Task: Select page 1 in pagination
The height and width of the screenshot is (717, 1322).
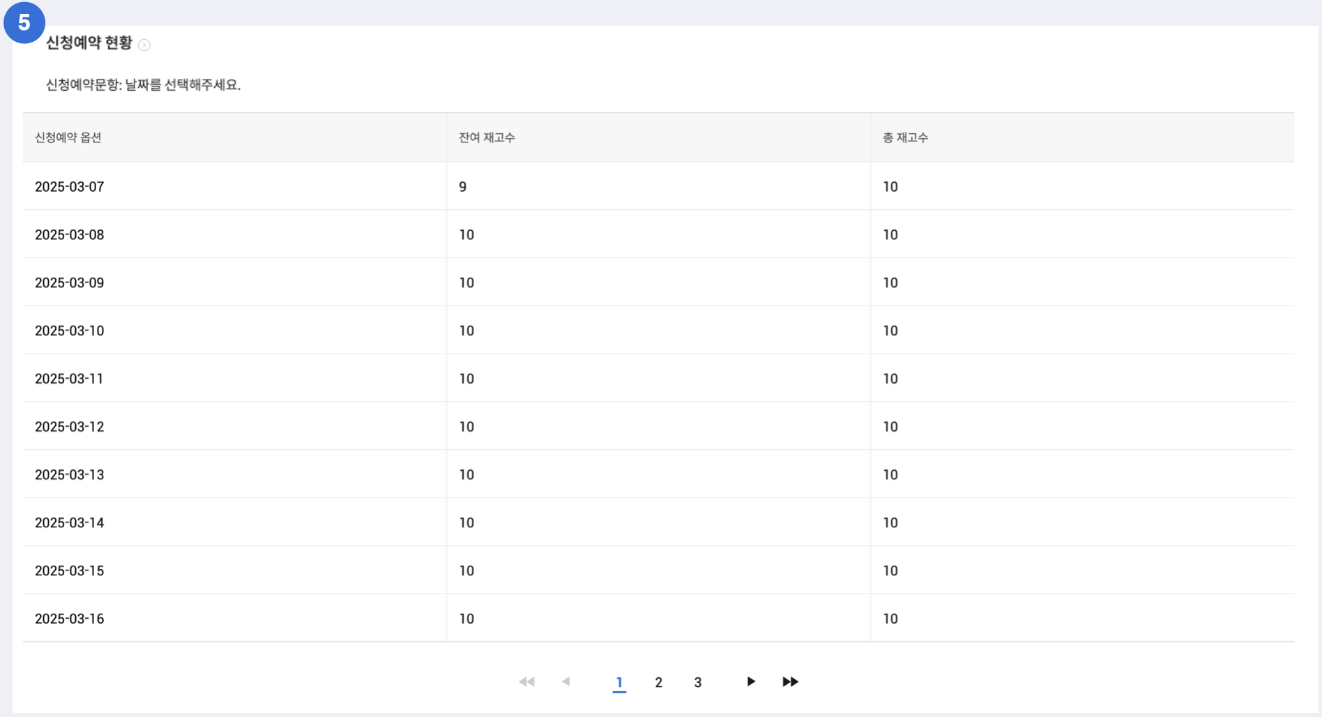Action: tap(619, 682)
